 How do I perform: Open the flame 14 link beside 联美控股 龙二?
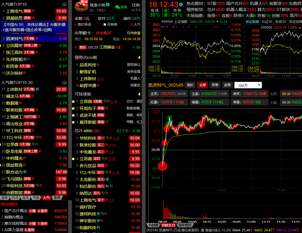pos(112,145)
